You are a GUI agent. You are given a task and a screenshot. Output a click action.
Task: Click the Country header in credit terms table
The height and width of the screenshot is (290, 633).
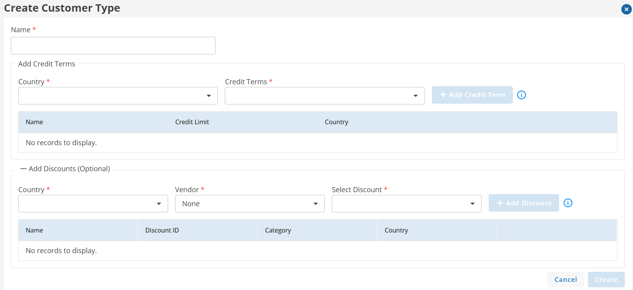(337, 122)
